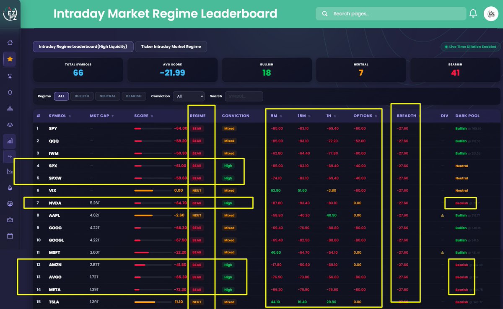Select the AAPL row symbol
This screenshot has height=309, width=503.
pyautogui.click(x=55, y=216)
